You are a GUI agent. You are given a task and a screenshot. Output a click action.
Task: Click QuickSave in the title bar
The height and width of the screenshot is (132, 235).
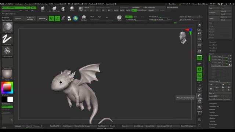click(x=173, y=4)
